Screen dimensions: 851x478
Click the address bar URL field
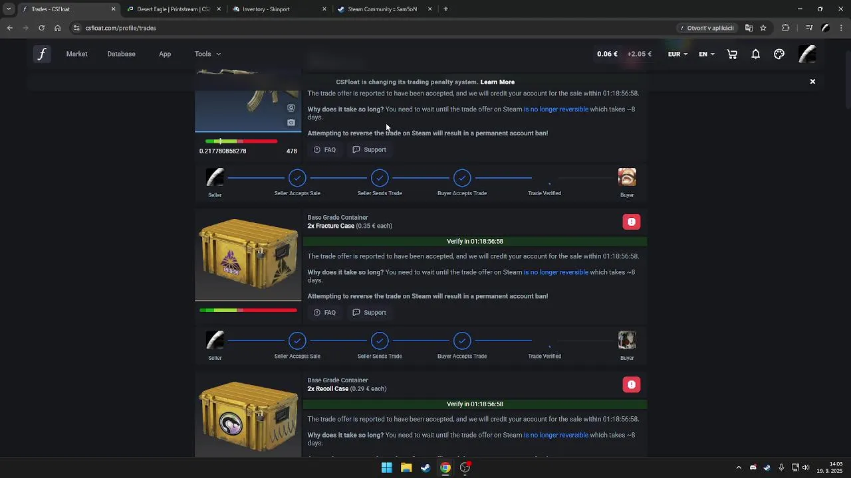click(372, 28)
